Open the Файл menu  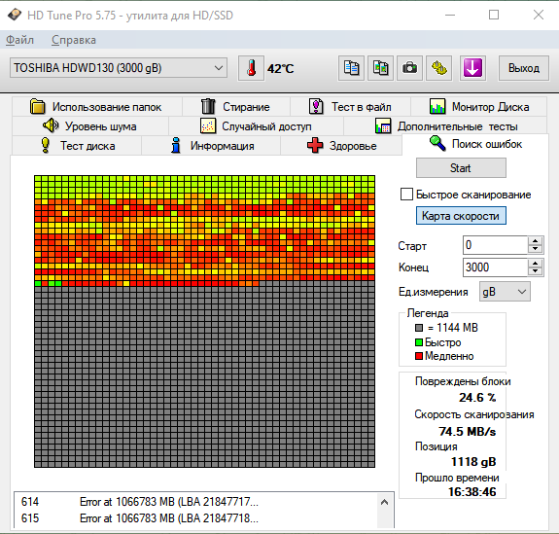coord(20,40)
